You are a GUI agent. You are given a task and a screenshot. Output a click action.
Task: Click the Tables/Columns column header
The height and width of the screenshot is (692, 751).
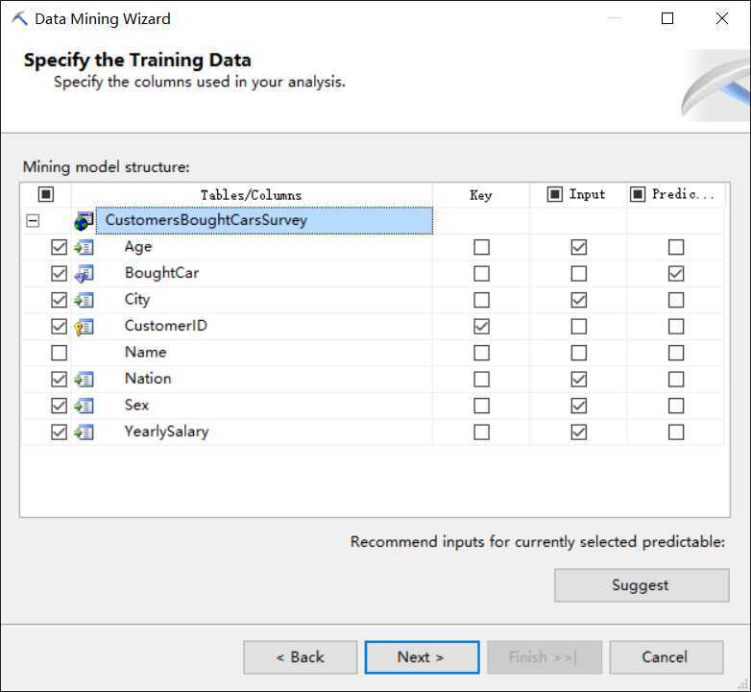click(x=251, y=195)
